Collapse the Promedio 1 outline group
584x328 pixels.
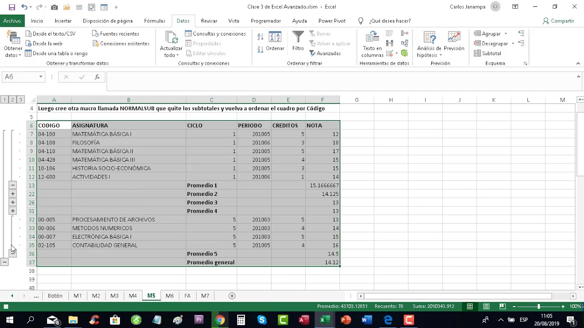13,185
